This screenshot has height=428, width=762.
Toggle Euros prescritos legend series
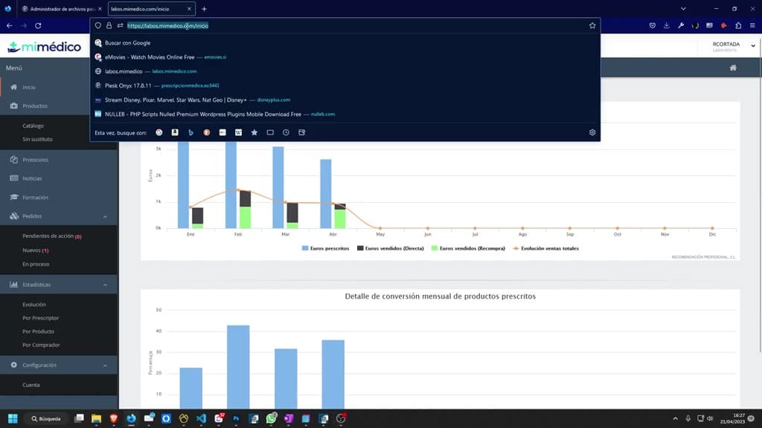325,248
